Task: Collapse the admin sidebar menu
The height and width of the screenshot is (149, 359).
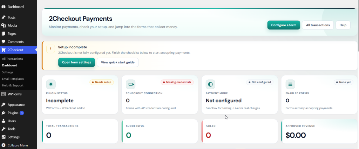Action: pyautogui.click(x=18, y=145)
